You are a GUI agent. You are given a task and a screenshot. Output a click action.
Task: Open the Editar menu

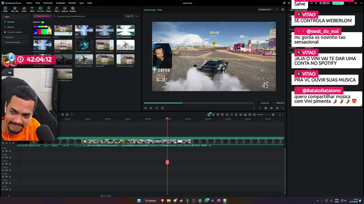[38, 3]
